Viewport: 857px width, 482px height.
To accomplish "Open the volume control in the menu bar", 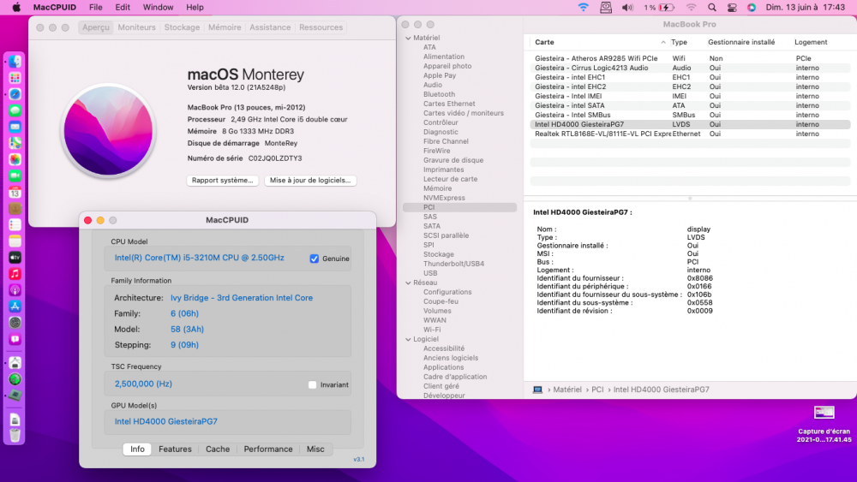I will point(627,7).
